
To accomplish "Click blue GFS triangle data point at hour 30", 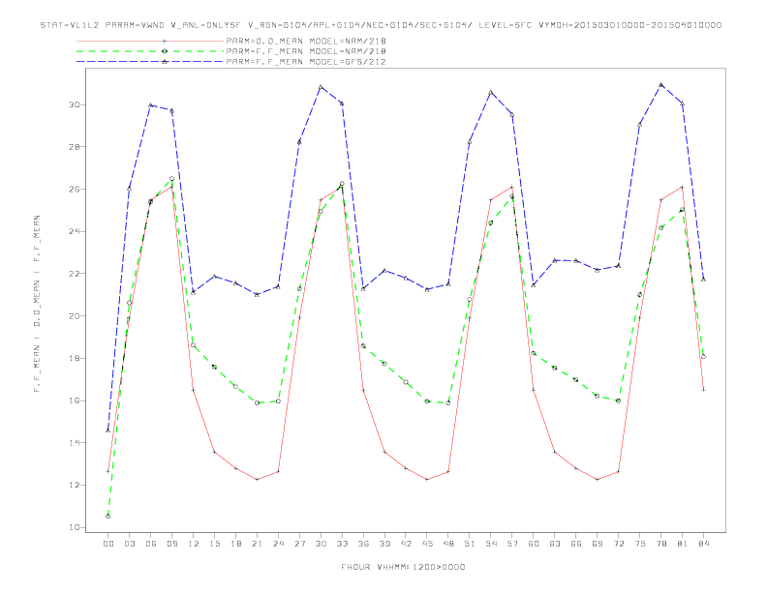I will coord(321,87).
